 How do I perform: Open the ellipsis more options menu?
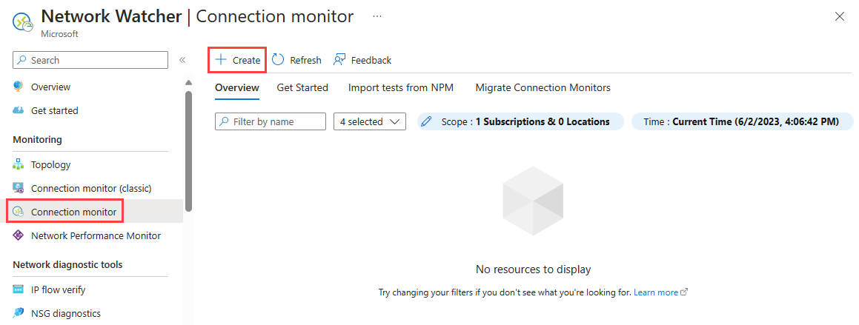tap(377, 16)
